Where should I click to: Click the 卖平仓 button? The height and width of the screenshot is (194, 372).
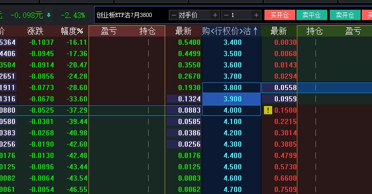click(311, 15)
